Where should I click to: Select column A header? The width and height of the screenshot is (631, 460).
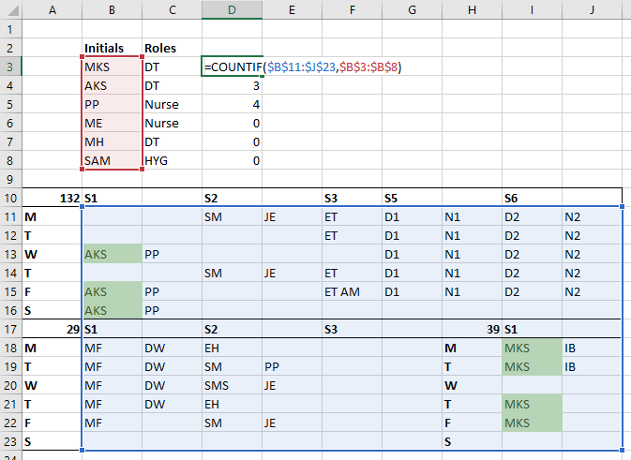coord(52,9)
